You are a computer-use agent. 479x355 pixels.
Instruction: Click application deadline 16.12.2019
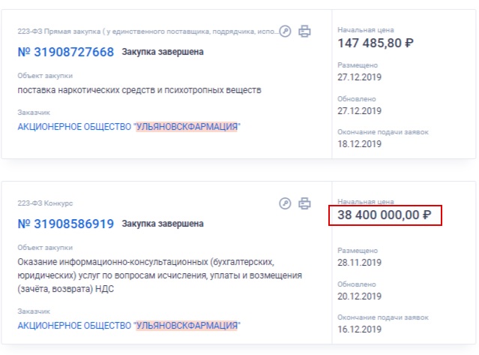point(359,329)
